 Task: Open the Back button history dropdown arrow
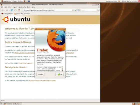pyautogui.click(x=5, y=10)
